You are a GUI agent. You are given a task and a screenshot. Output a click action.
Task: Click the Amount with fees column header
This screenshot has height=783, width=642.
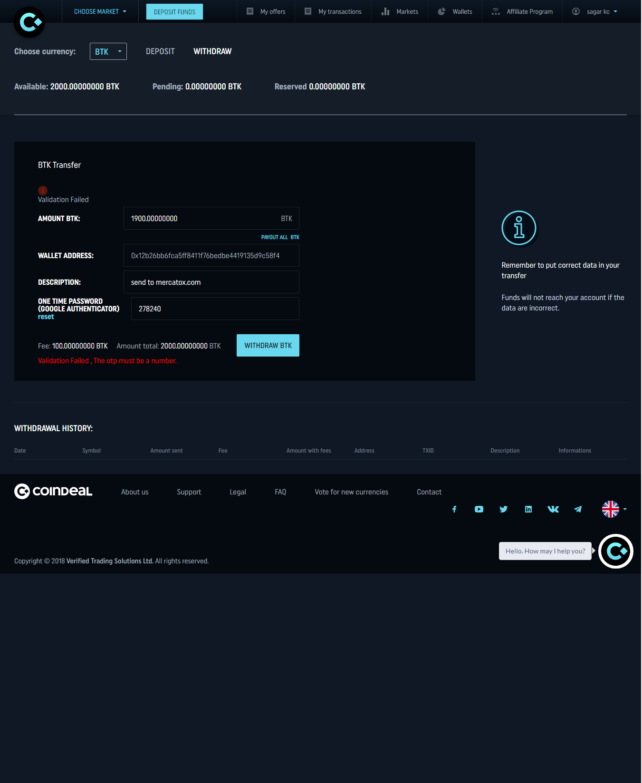click(309, 451)
